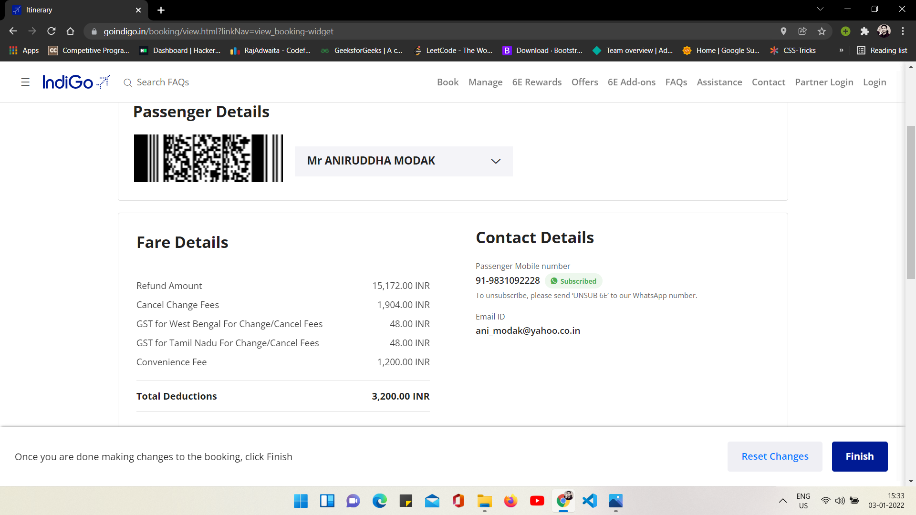This screenshot has width=916, height=515.
Task: Click the page vertical scrollbar thumb
Action: [911, 202]
